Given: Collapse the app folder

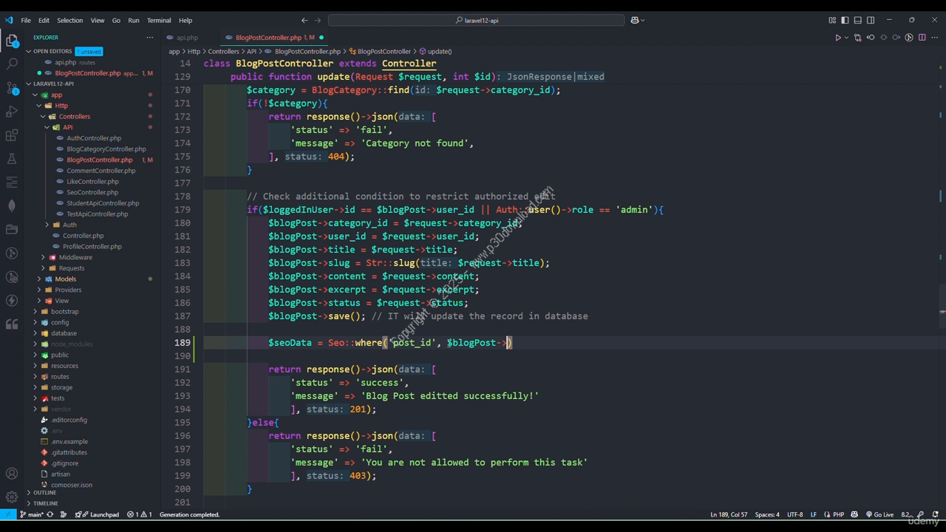Looking at the screenshot, I should tap(56, 95).
